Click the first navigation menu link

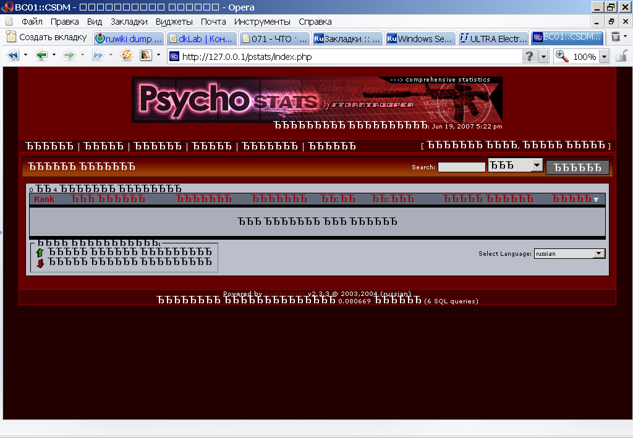coord(49,146)
